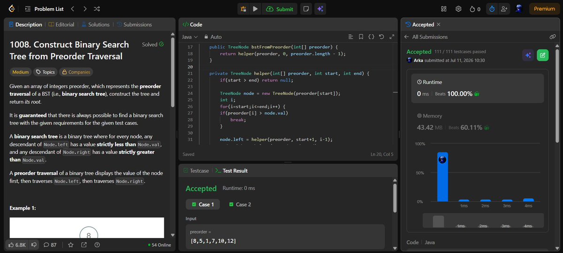
Task: Toggle the timer stopwatch button
Action: tap(492, 9)
